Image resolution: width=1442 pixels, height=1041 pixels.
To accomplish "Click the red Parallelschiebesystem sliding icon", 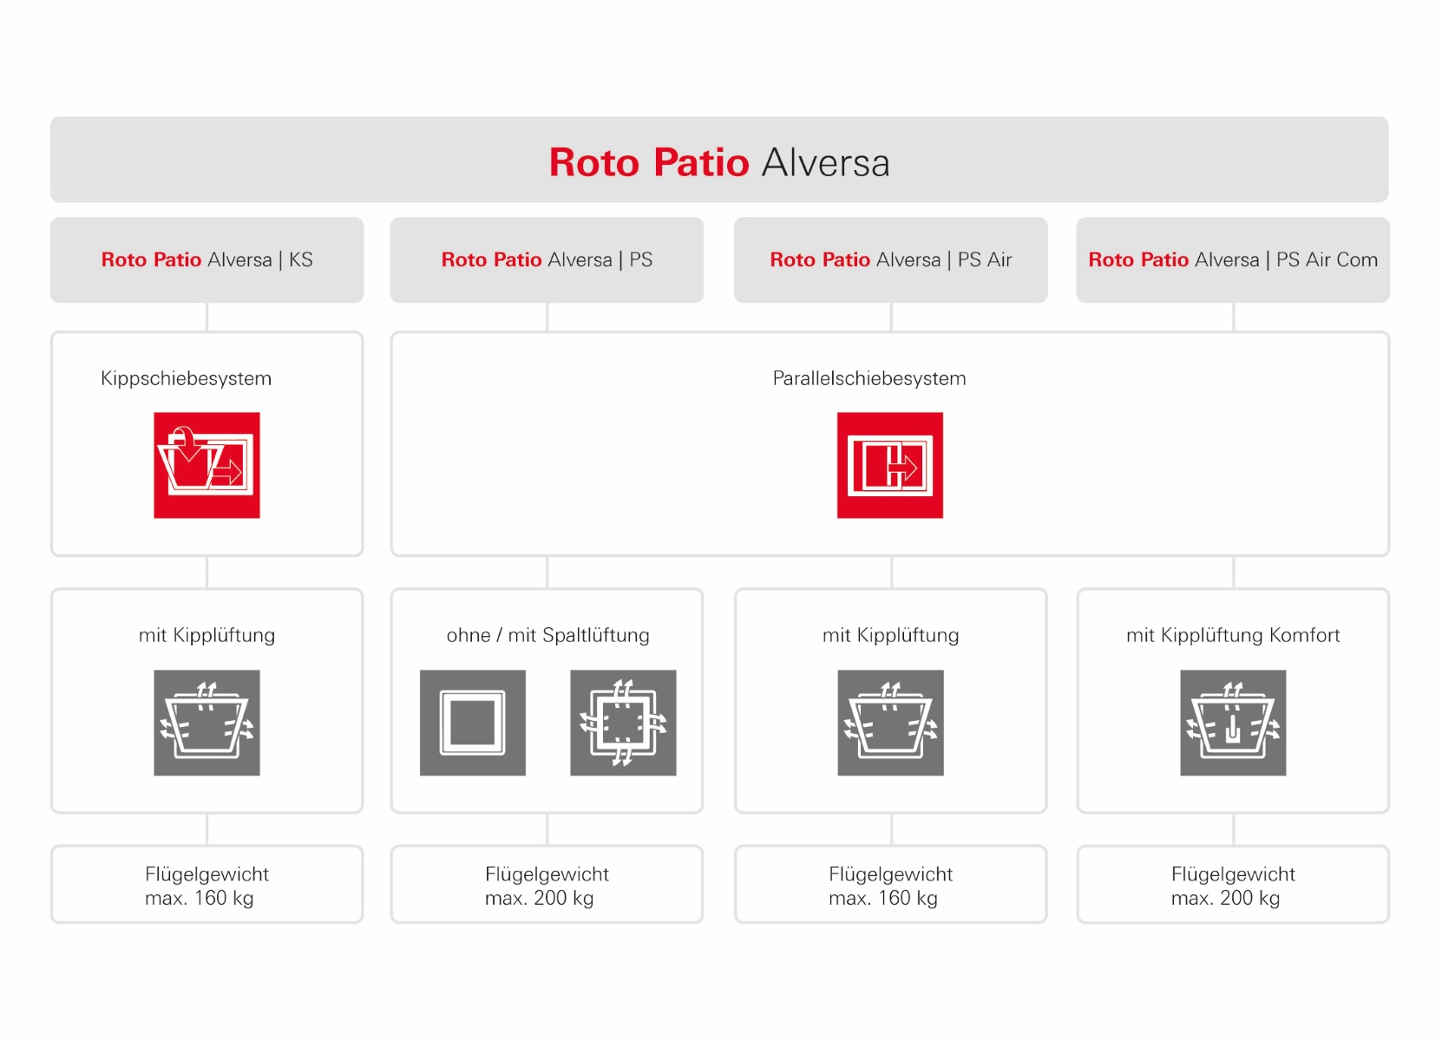I will (890, 465).
